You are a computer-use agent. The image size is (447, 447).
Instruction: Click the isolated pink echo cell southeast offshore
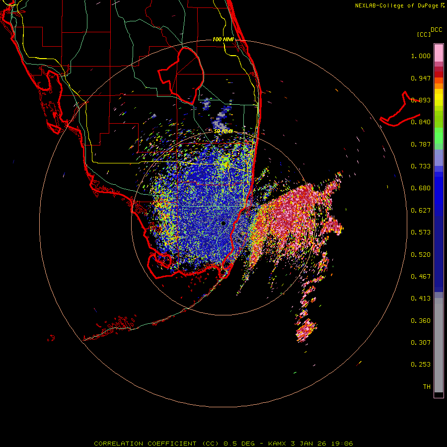coord(306,331)
